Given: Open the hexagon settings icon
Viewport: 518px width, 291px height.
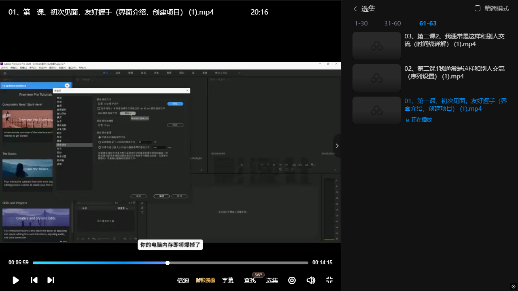Looking at the screenshot, I should pos(292,280).
